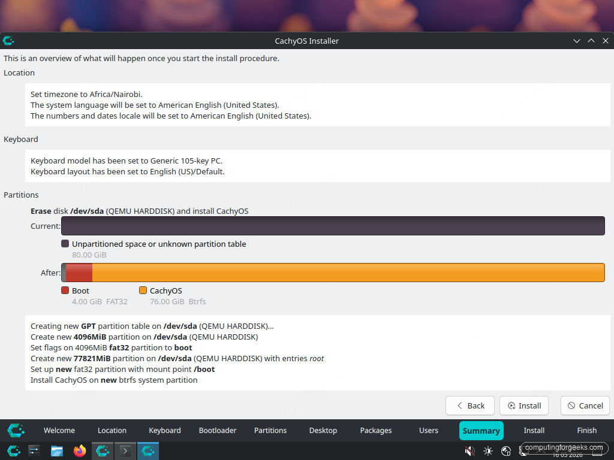Viewport: 614px width, 460px height.
Task: Click 'Create new 77821MiB partition' line
Action: click(177, 359)
